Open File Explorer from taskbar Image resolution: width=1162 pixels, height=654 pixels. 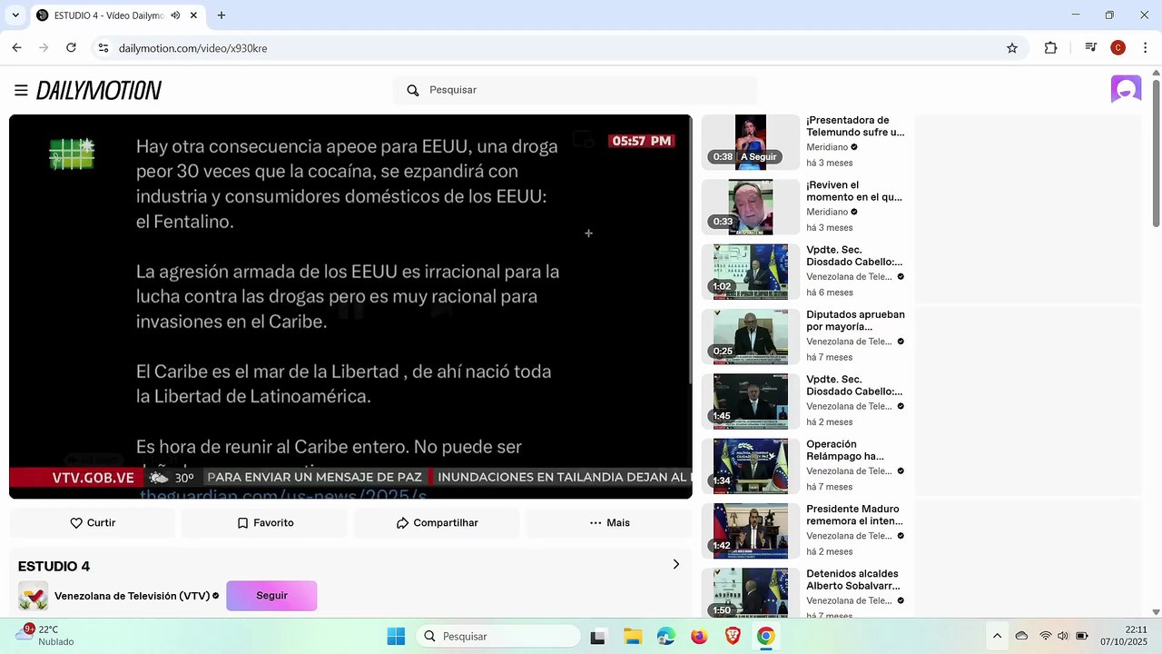(x=632, y=637)
